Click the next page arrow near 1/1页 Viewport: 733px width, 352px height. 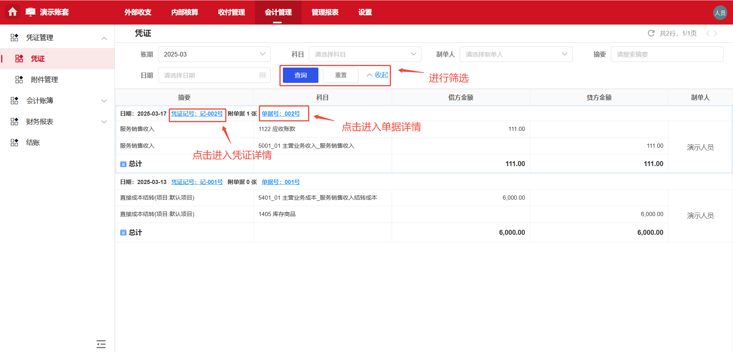click(x=716, y=33)
